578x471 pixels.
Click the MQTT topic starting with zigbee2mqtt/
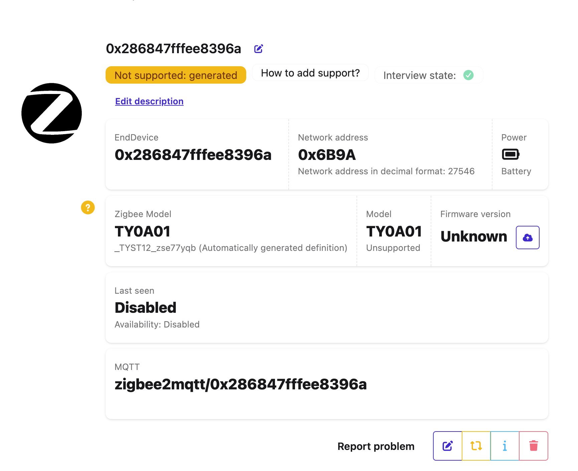click(241, 384)
